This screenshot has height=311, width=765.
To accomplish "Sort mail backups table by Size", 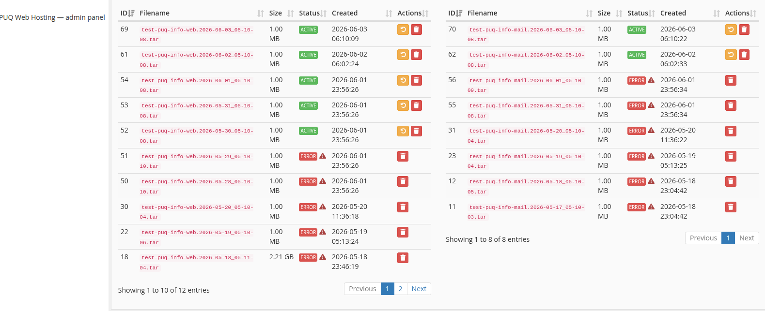I will [x=610, y=13].
